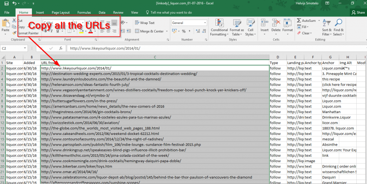Viewport: 367px width, 184px height.
Task: Click Accounting Number Format icon
Action: [174, 31]
